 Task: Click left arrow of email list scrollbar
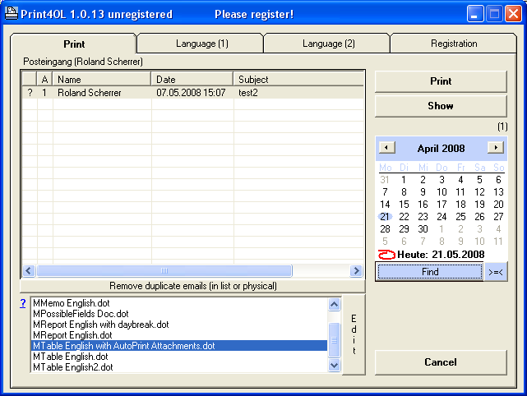29,271
